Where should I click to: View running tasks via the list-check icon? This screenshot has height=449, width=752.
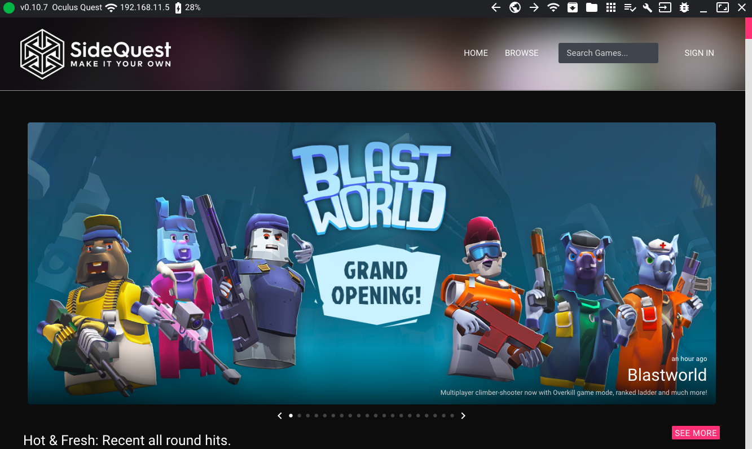pyautogui.click(x=630, y=7)
